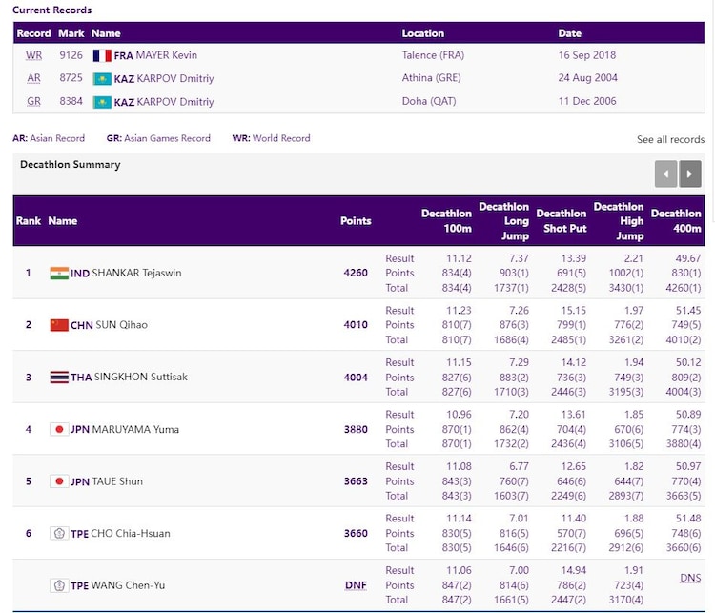This screenshot has height=613, width=715.
Task: Click the Decathlon 100m column header
Action: click(x=446, y=221)
